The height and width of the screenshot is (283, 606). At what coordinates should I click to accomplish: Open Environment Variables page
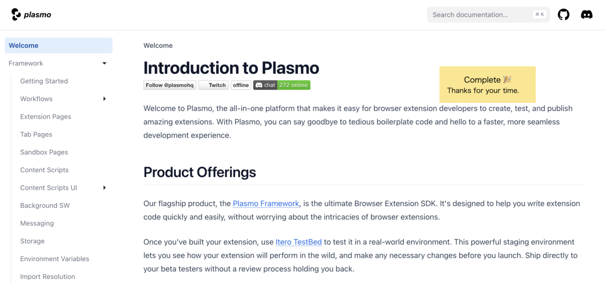coord(55,259)
